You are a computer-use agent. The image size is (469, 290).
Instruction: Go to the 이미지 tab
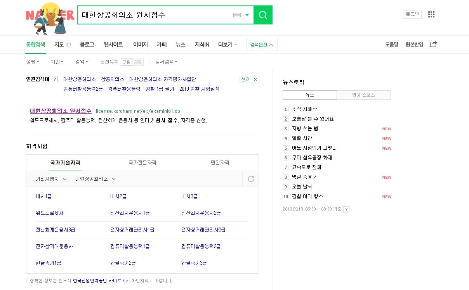[x=141, y=45]
